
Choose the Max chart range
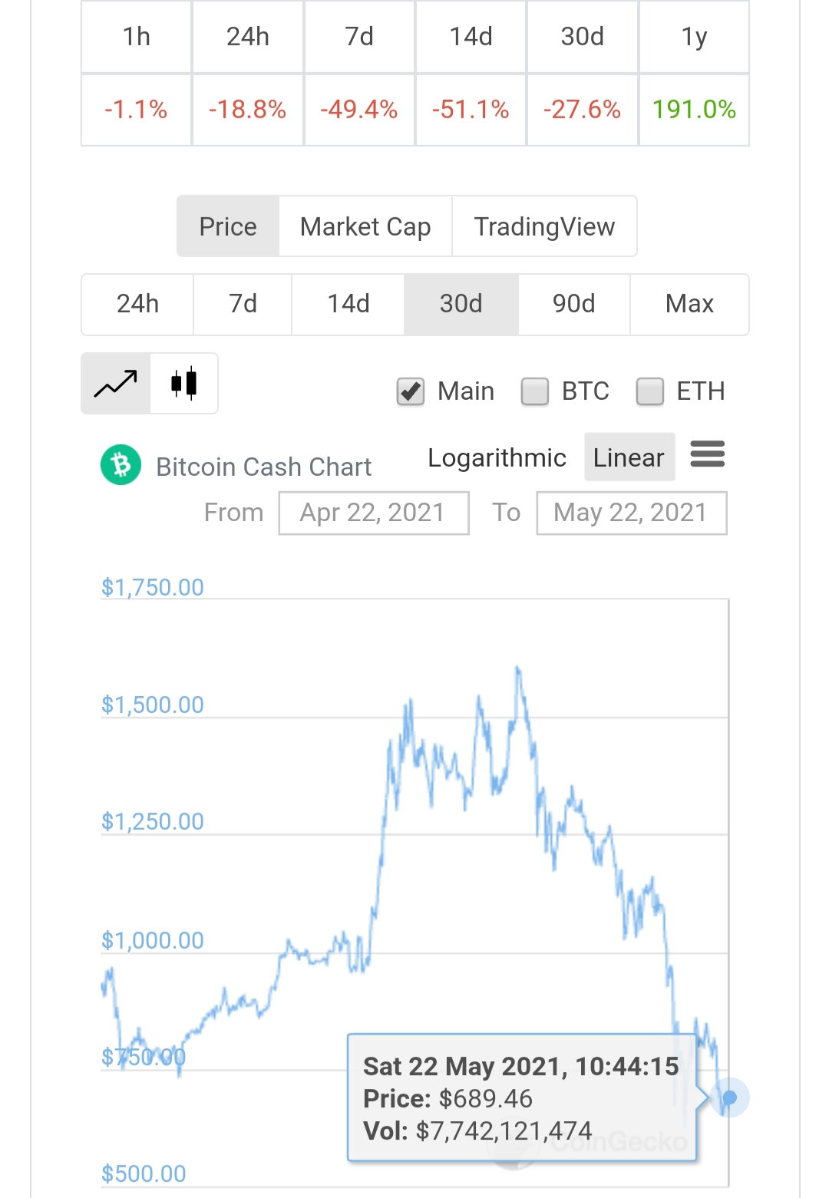tap(689, 304)
